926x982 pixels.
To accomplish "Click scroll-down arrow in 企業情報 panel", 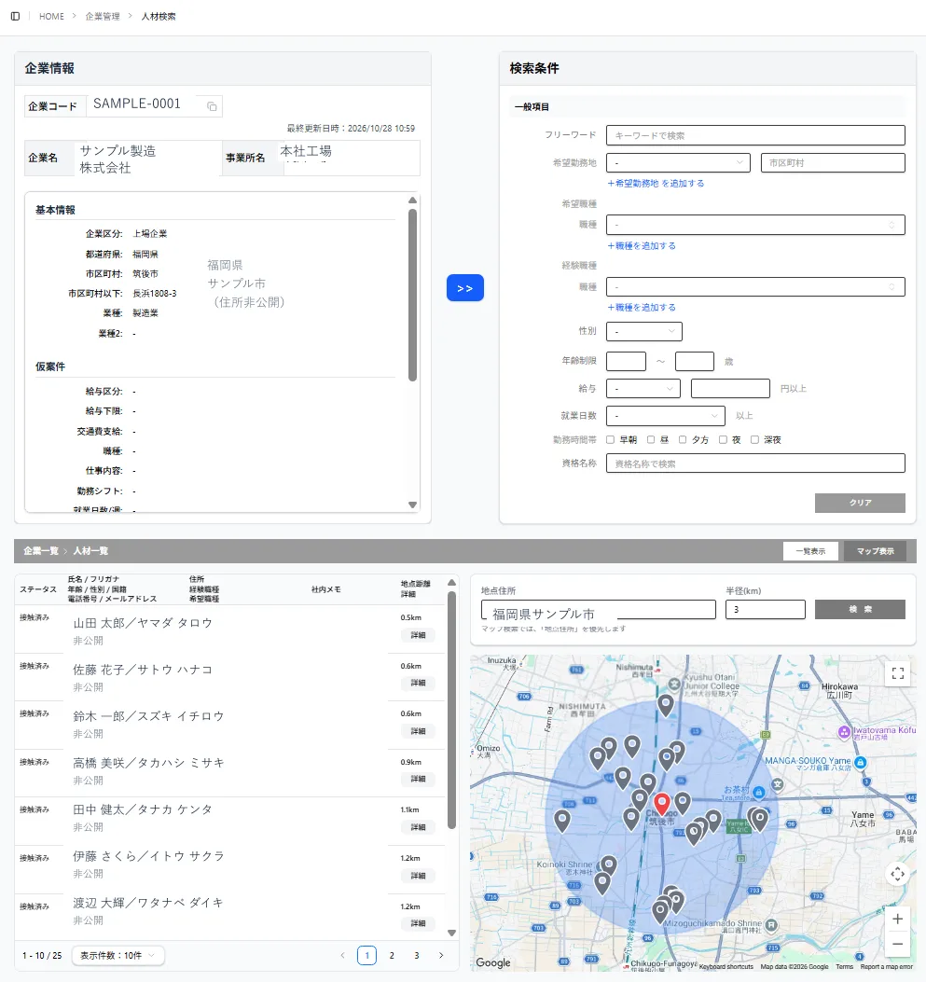I will coord(412,505).
